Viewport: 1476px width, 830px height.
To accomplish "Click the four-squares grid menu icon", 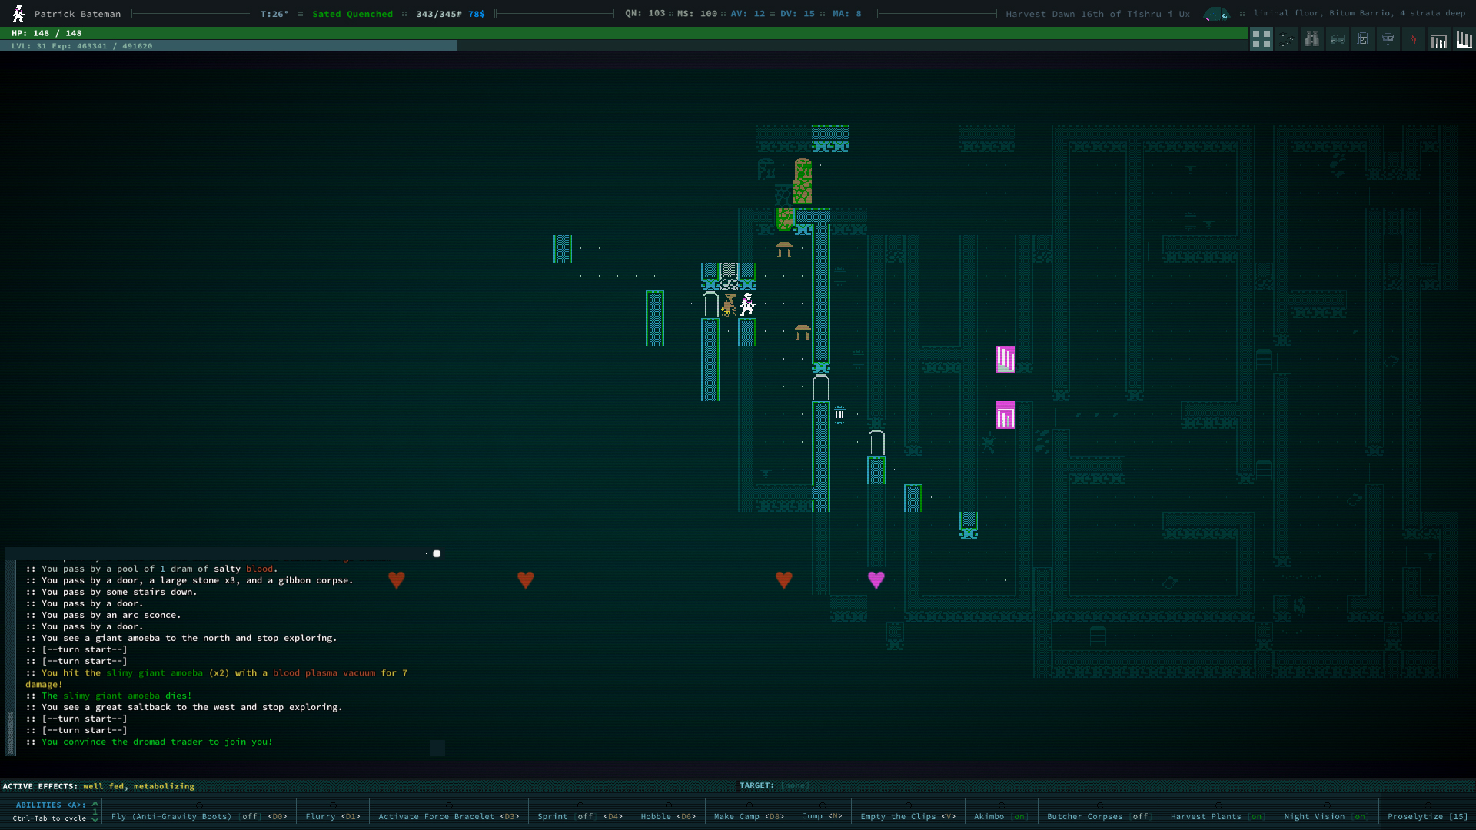I will pos(1261,39).
